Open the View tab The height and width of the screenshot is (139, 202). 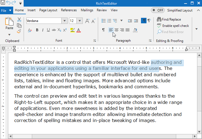114,10
